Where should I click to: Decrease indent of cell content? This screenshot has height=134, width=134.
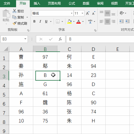[122, 21]
